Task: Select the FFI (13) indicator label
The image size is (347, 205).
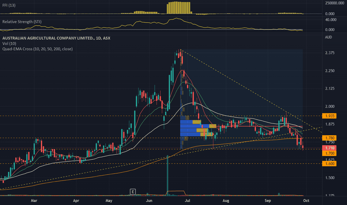Action: coord(9,5)
